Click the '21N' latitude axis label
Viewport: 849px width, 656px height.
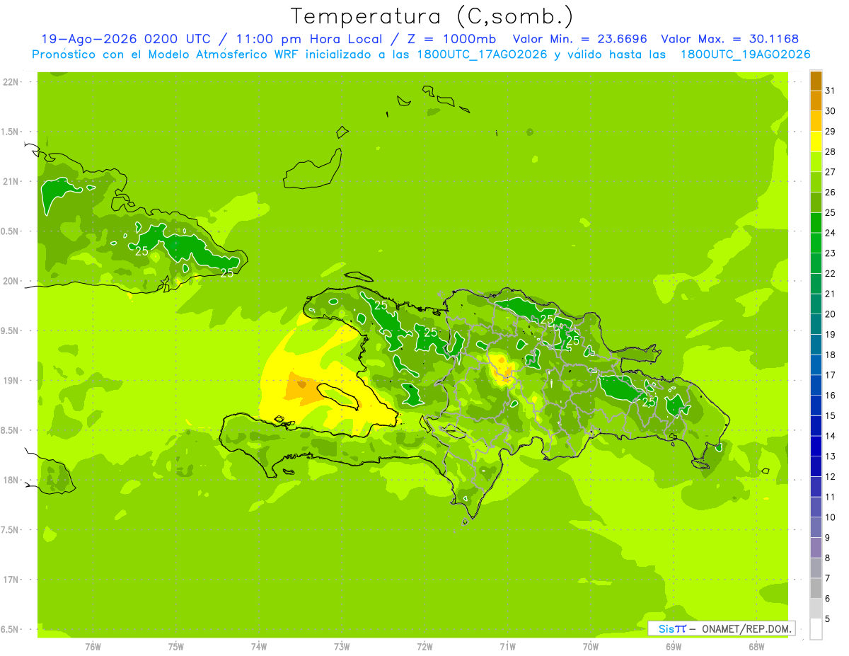coord(10,181)
